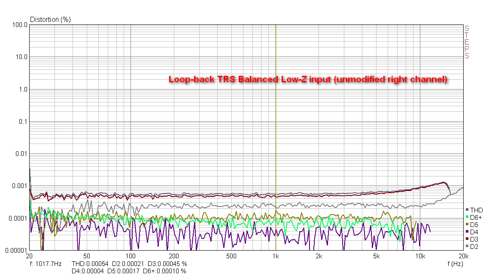
Task: Click the 20k x-axis tick label
Action: [x=464, y=256]
